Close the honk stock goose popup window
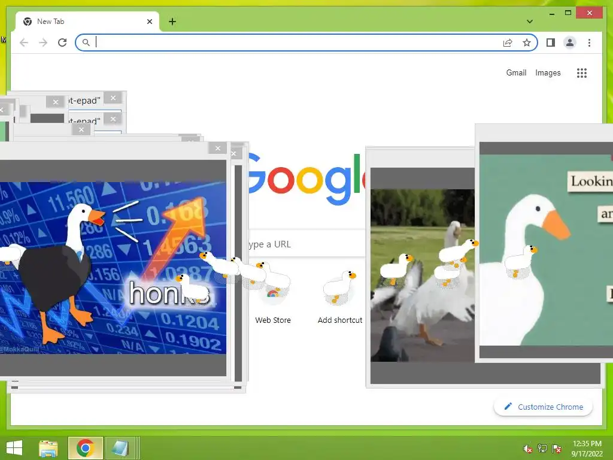The height and width of the screenshot is (460, 613). pyautogui.click(x=218, y=149)
